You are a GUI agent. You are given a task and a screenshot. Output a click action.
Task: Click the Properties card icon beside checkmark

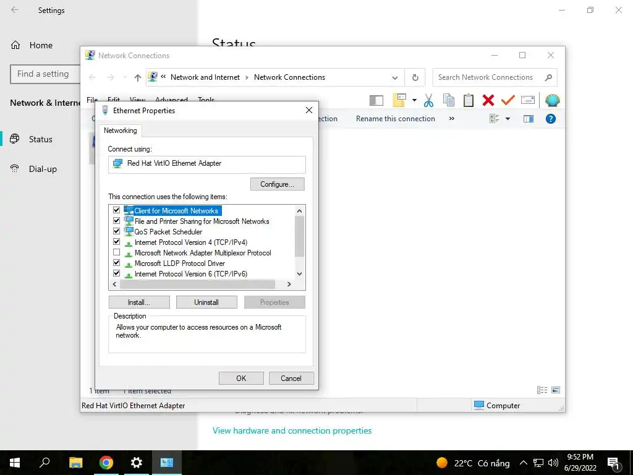(528, 100)
